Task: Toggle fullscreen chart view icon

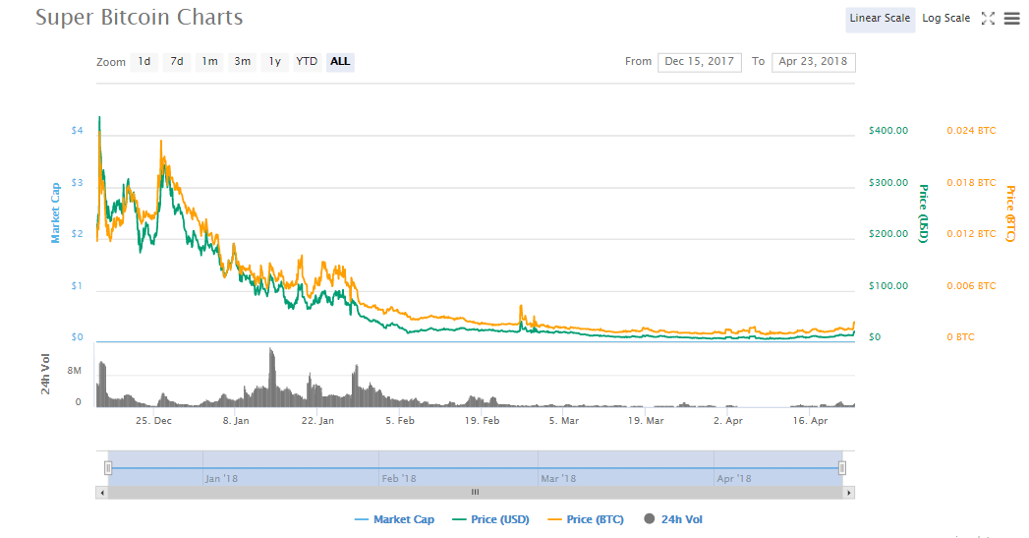Action: 989,19
